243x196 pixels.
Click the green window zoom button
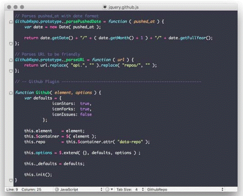22,7
